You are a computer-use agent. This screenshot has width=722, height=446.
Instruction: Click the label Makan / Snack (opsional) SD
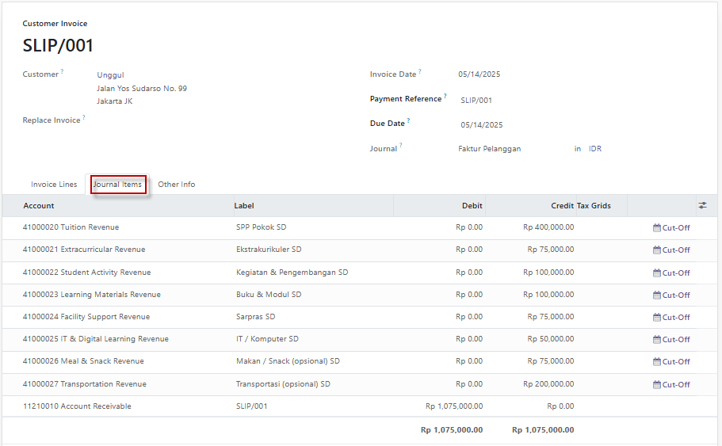click(288, 361)
